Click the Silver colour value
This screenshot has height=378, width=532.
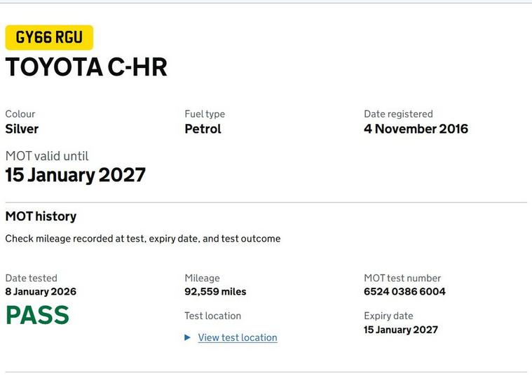click(x=22, y=129)
